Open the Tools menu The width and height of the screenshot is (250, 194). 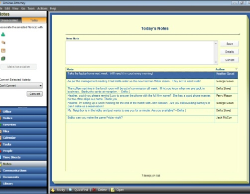[x=31, y=8]
